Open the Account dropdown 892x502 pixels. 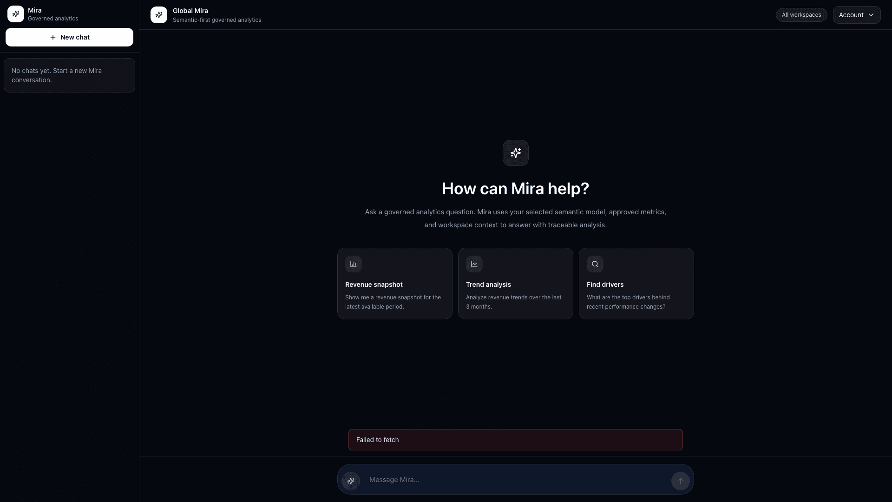pyautogui.click(x=857, y=15)
